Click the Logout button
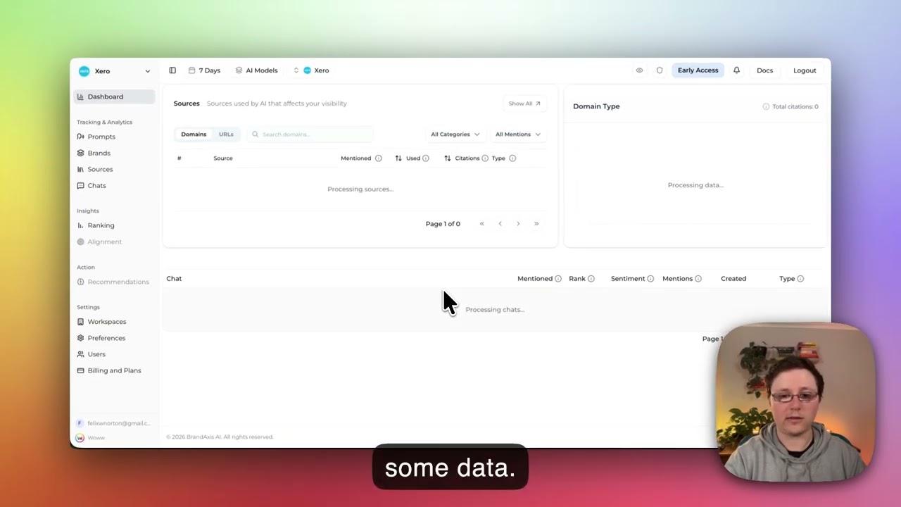Screen dimensions: 901x507 [805, 70]
